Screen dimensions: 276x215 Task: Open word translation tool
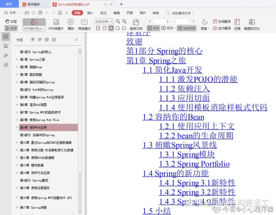[x=222, y=21]
